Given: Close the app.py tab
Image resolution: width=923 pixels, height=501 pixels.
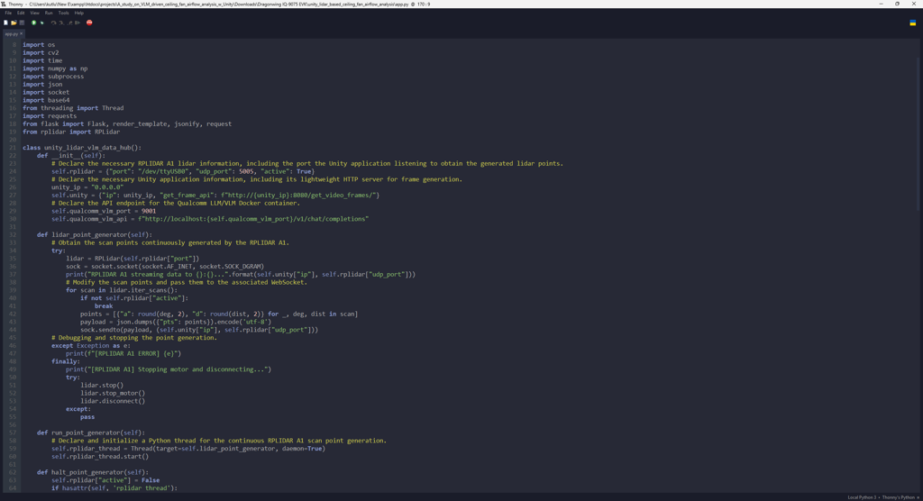Looking at the screenshot, I should click(x=22, y=33).
